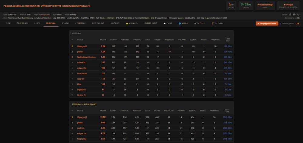Click the FUNDAM. header in the Budowa table
This screenshot has height=143, width=303.
pos(125,40)
